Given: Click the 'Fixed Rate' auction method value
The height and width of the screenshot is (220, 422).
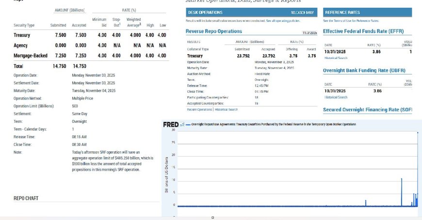Looking at the screenshot, I should 262,74.
